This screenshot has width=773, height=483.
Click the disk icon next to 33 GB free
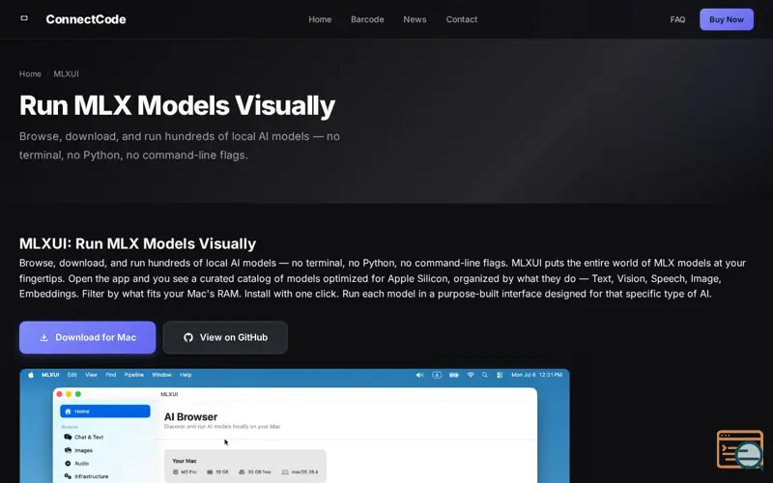(x=242, y=472)
